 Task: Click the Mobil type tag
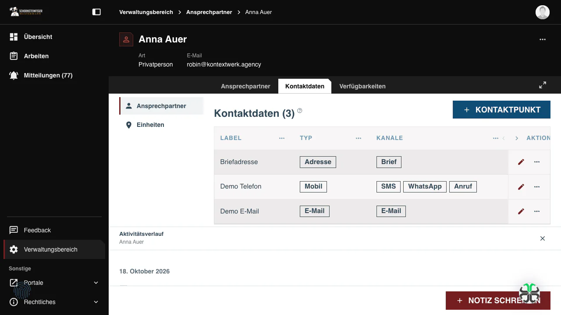[x=313, y=186]
